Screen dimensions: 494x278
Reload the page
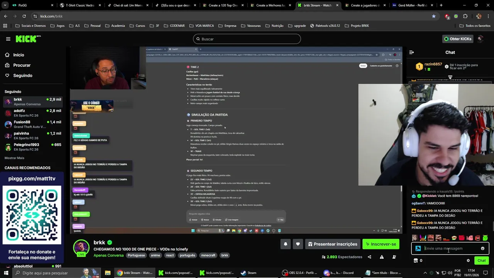pos(24,16)
